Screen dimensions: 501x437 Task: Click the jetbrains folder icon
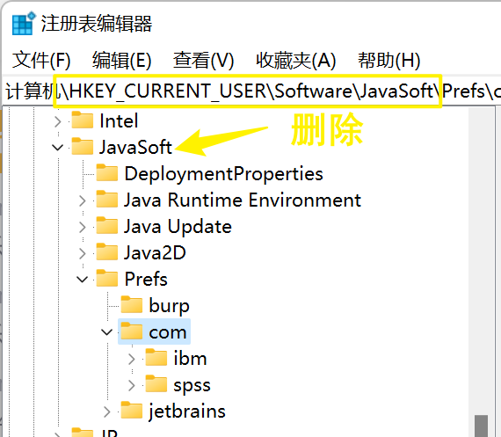click(131, 410)
